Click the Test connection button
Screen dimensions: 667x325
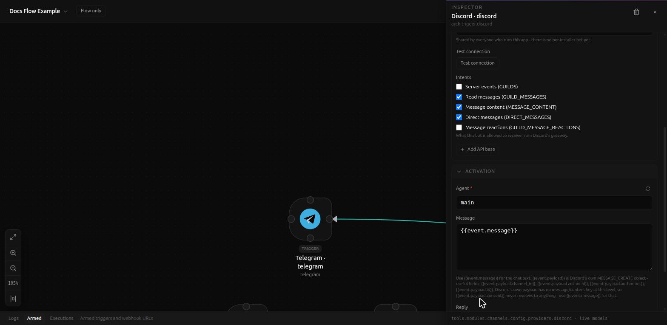(477, 63)
